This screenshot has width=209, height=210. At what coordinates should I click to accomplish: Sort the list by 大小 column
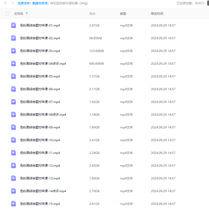pyautogui.click(x=92, y=14)
